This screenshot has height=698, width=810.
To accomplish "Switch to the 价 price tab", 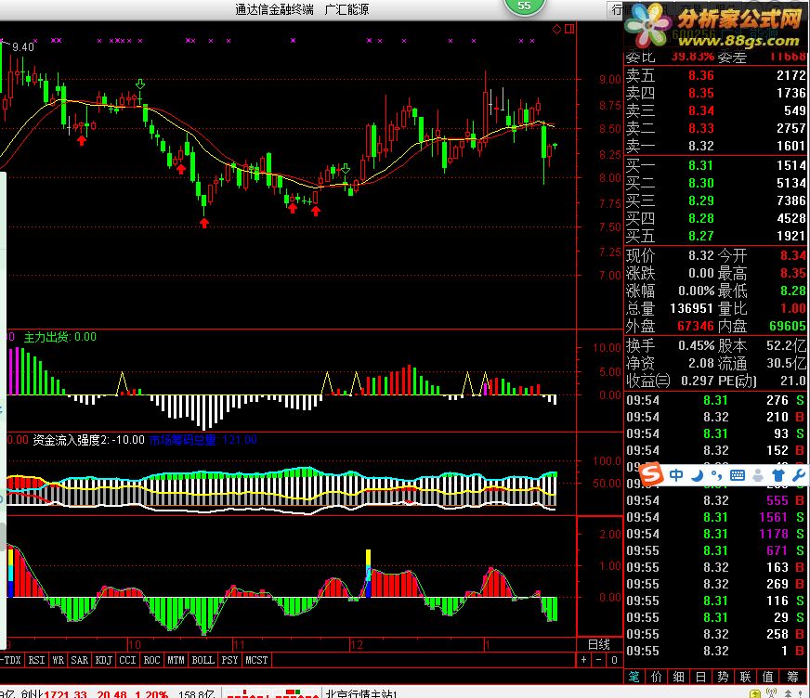I will pyautogui.click(x=657, y=677).
